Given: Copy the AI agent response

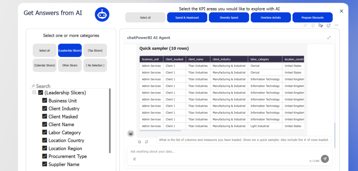Looking at the screenshot, I should tap(139, 142).
